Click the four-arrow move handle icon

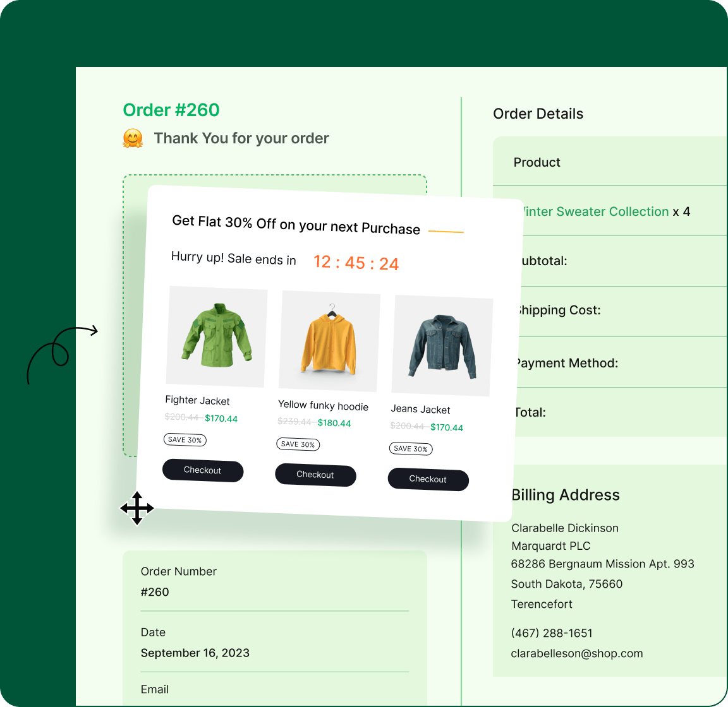coord(137,509)
